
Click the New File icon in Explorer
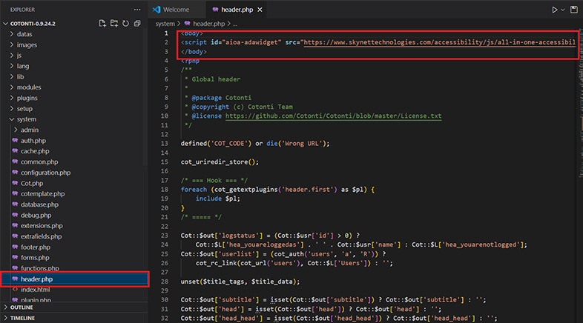(102, 24)
